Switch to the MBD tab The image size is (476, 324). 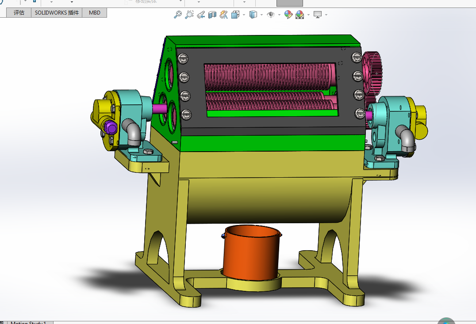pos(94,13)
